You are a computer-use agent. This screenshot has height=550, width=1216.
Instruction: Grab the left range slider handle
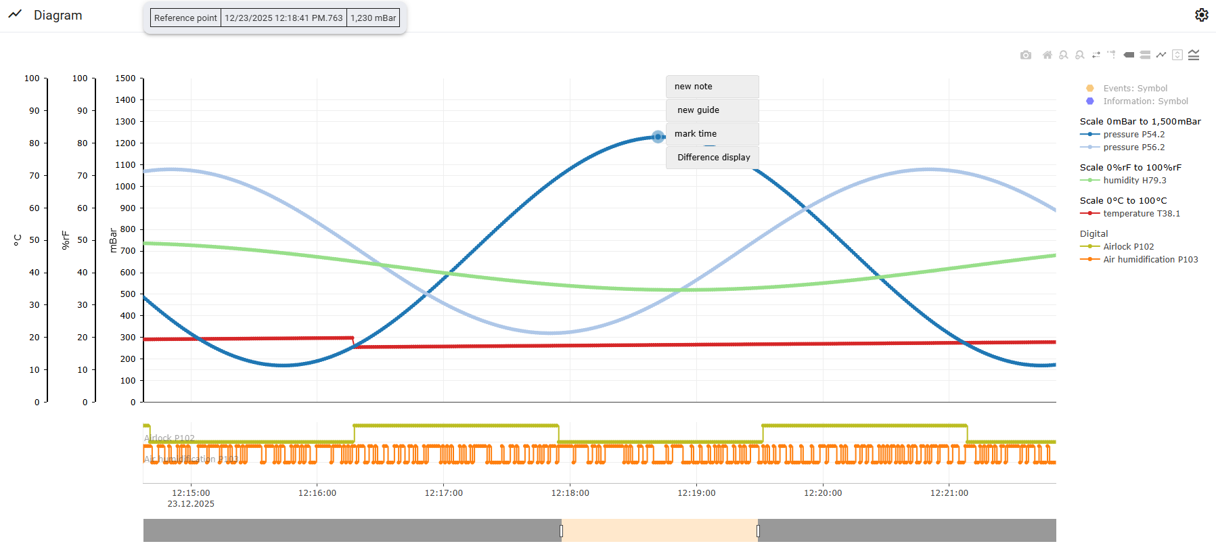(x=562, y=531)
